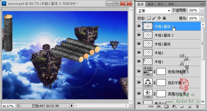This screenshot has width=207, height=111.
Task: Switch to the 通道 tab
Action: (150, 4)
